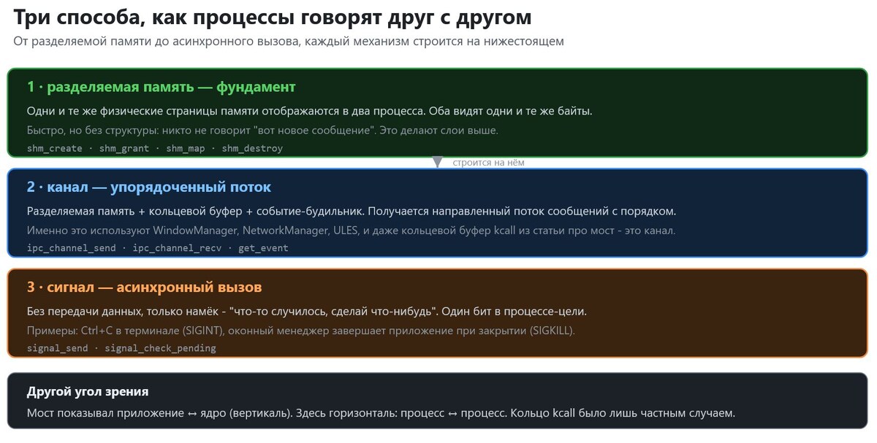Click the subtitle starting 'От разделяемой памяти'
This screenshot has width=877, height=443.
click(x=289, y=42)
